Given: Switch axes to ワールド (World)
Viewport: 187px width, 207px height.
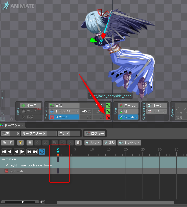Looking at the screenshot, I should point(128,117).
